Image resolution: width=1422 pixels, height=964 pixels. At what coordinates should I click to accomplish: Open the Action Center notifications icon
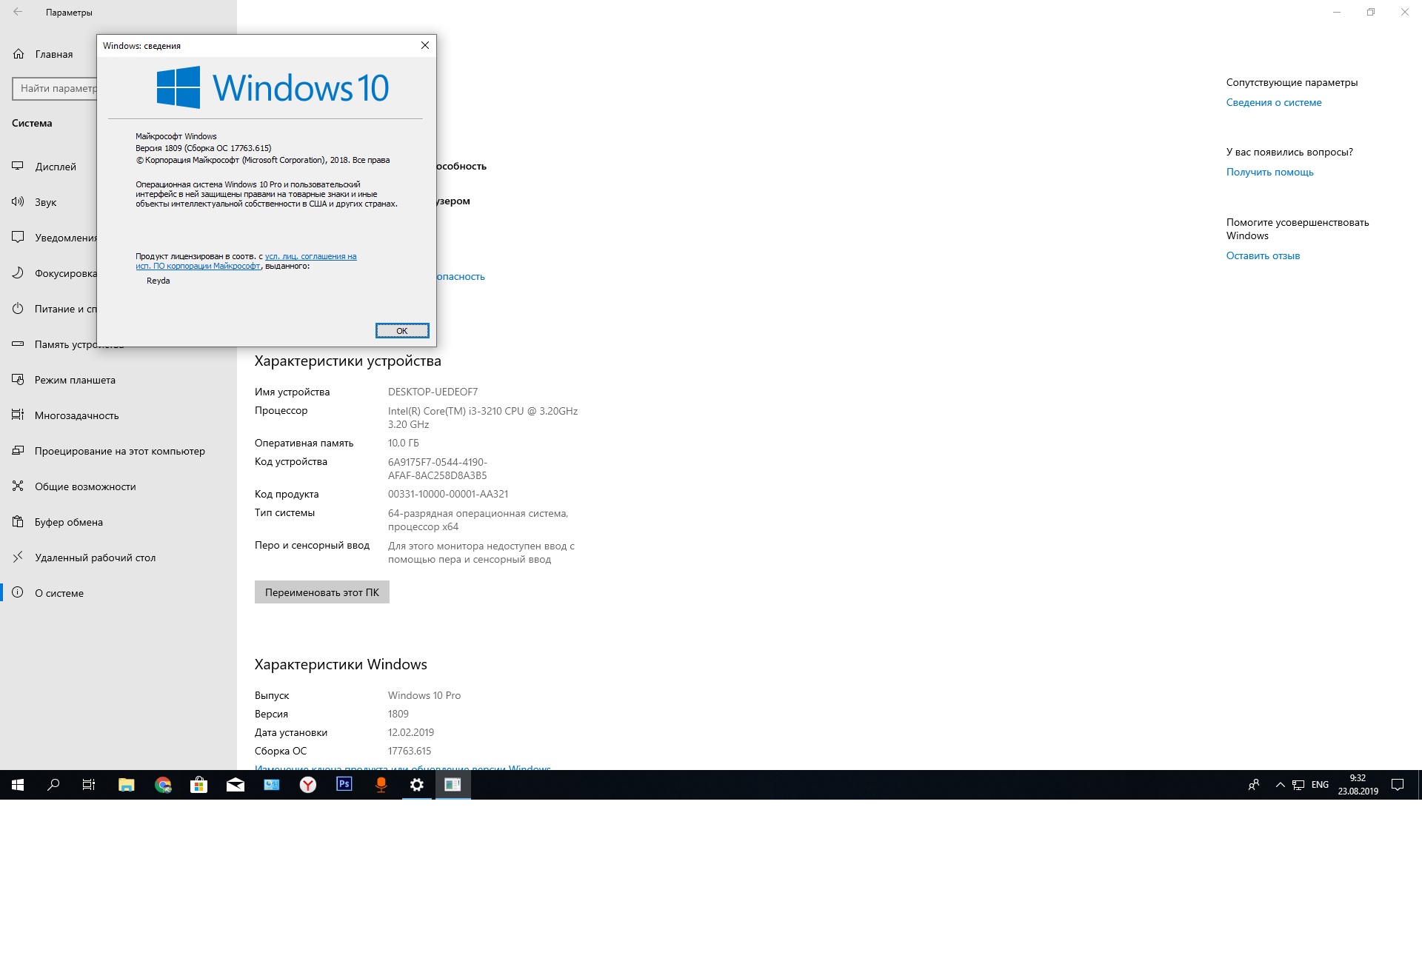[x=1398, y=785]
